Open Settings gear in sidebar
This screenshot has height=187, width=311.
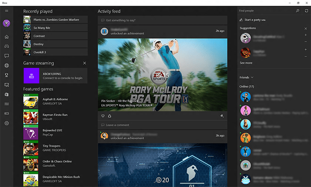pos(7,123)
